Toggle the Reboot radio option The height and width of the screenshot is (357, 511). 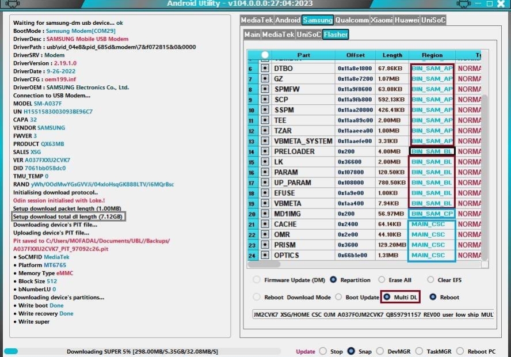click(433, 297)
